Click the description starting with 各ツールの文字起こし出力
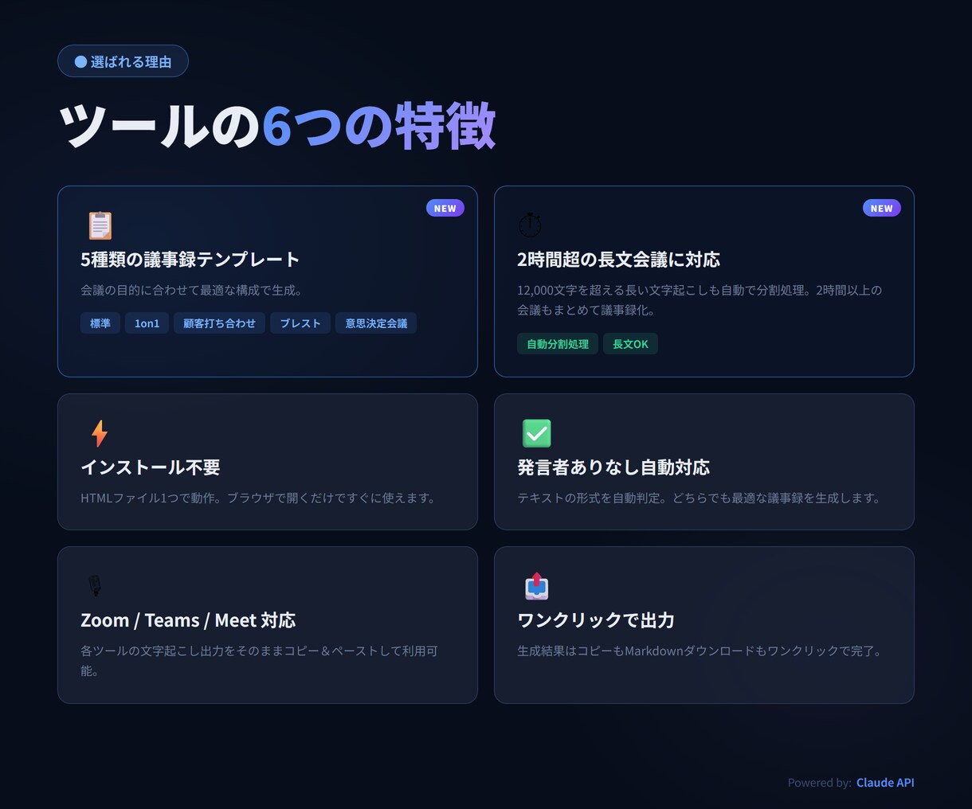The width and height of the screenshot is (972, 809). 259,661
